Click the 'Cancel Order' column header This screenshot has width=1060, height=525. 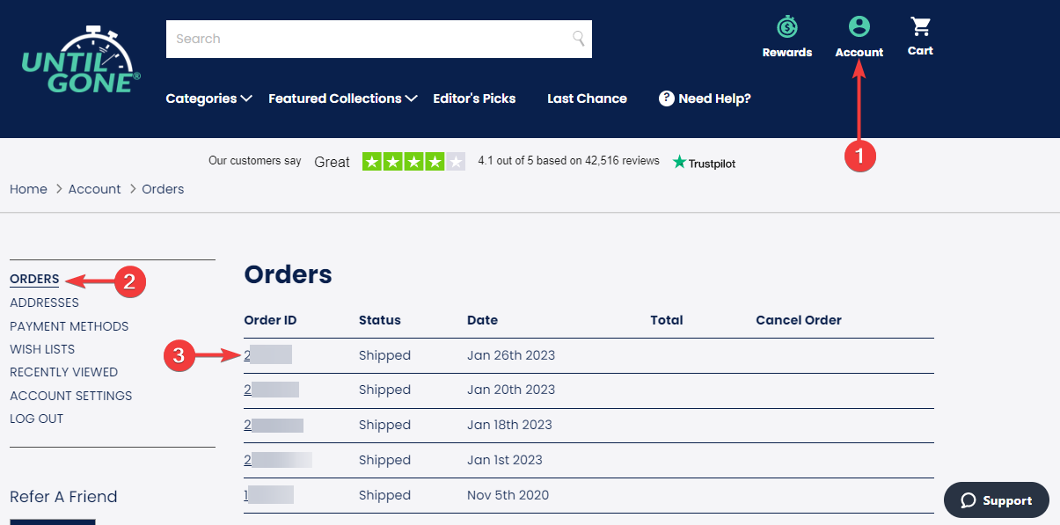pos(799,320)
